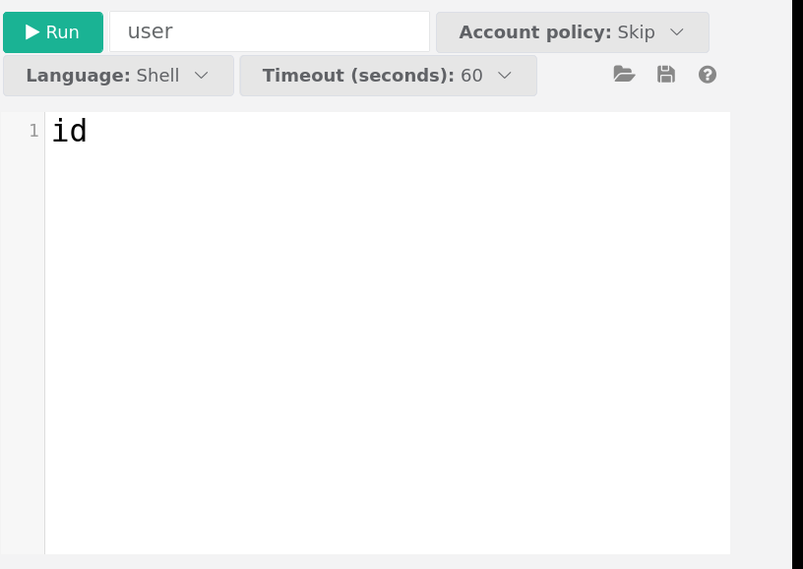Click the Account policy chevron arrow

click(x=677, y=32)
